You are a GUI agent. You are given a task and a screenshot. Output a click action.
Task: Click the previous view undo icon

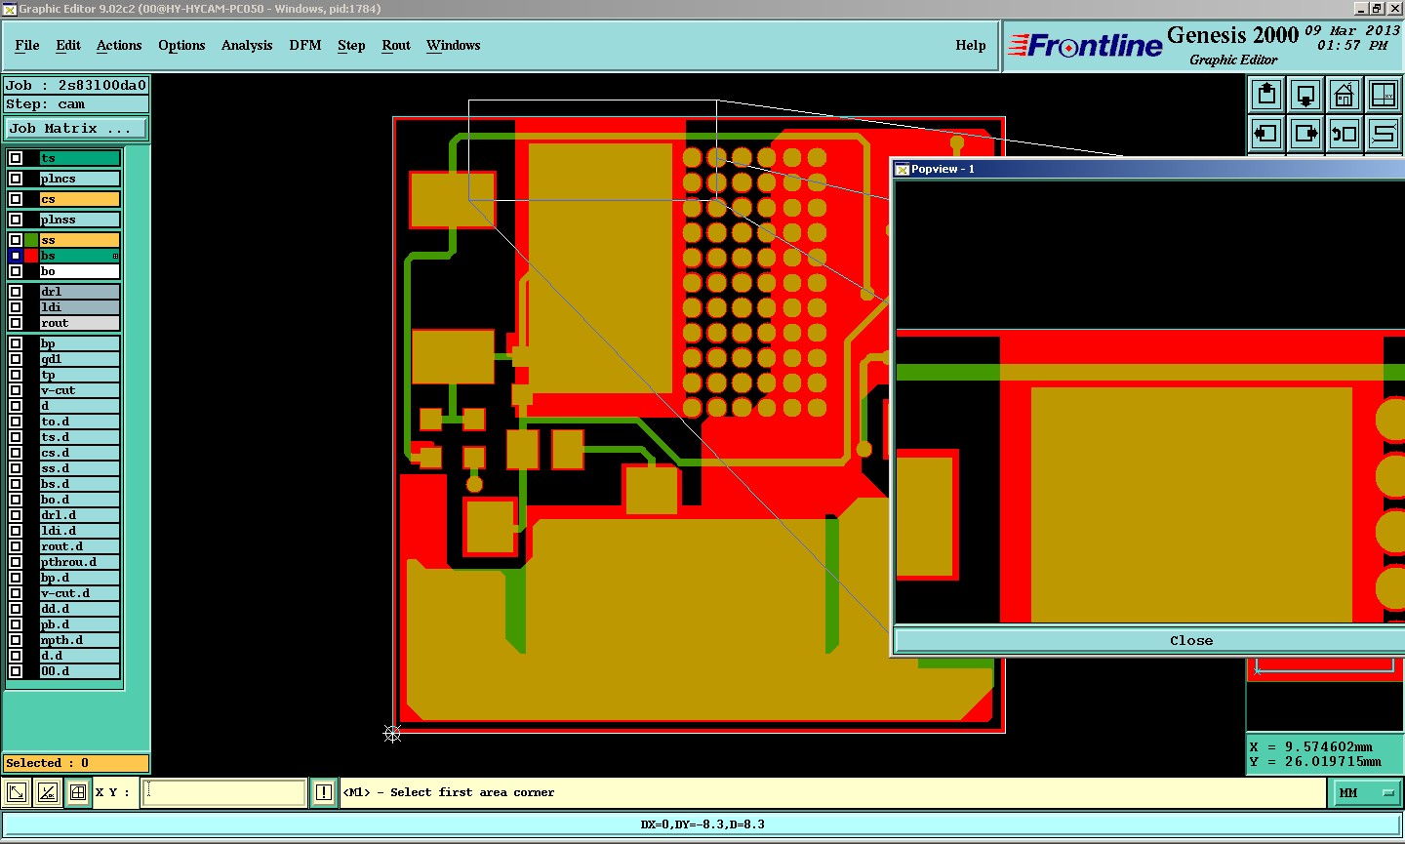1345,134
